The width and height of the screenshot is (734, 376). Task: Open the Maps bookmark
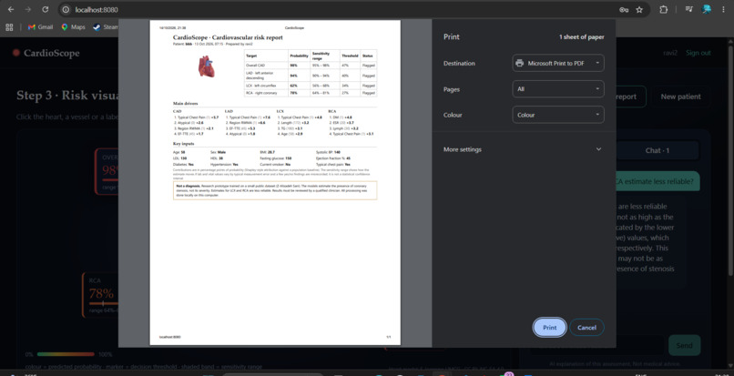[73, 27]
